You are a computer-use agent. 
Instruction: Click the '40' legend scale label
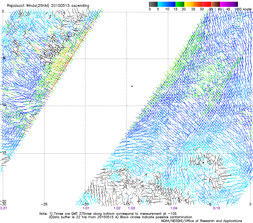coord(219,9)
